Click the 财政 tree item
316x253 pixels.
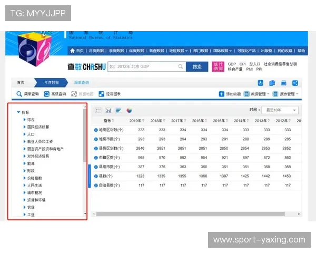pos(31,171)
